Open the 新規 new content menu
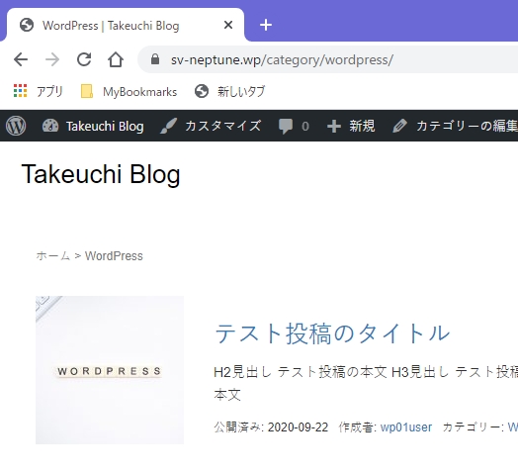518x474 pixels. tap(351, 126)
